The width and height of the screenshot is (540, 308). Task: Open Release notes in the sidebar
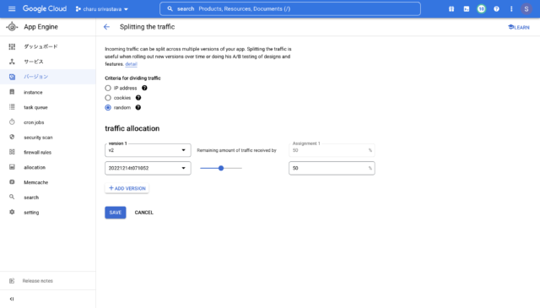(x=48, y=281)
